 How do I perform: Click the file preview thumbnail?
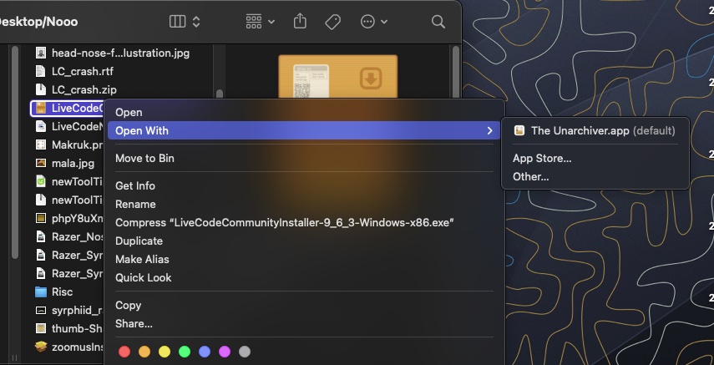coord(338,77)
